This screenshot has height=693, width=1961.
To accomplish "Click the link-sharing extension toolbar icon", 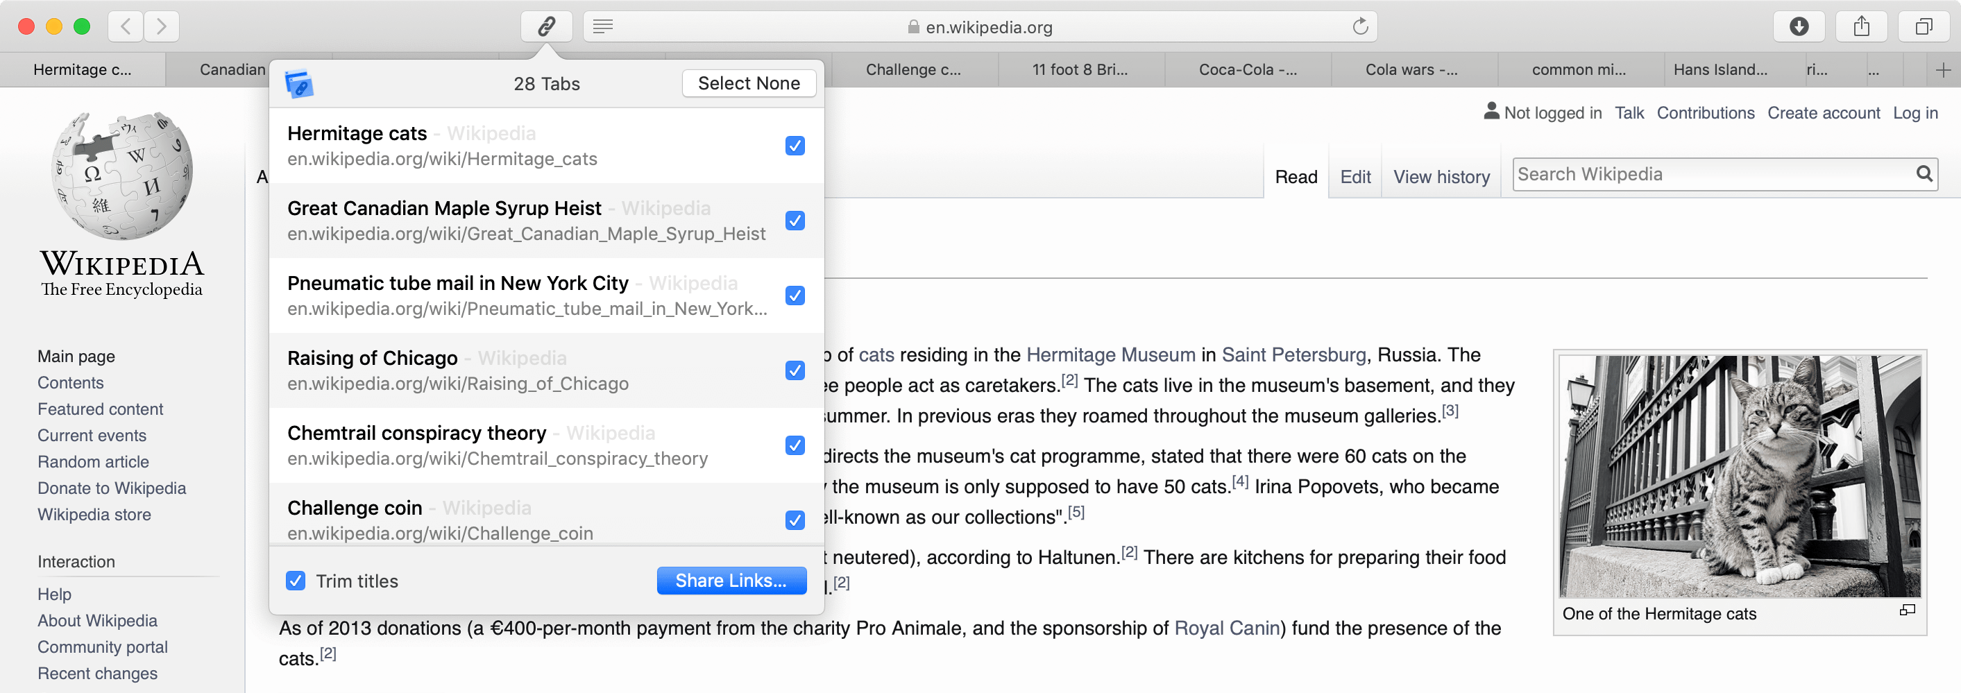I will click(546, 26).
